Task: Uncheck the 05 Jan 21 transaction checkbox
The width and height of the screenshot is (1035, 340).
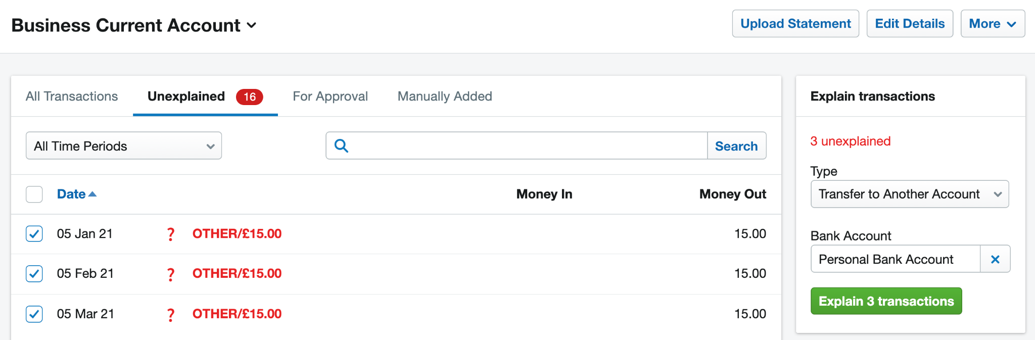Action: (x=34, y=234)
